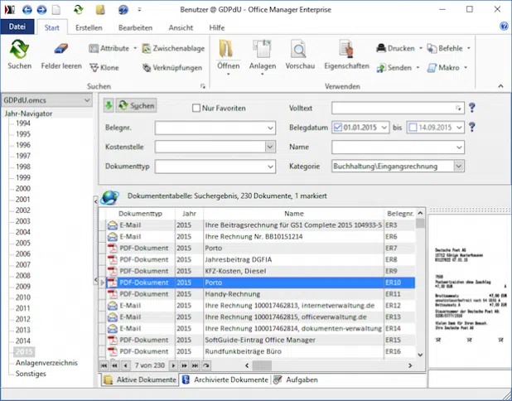Uncheck the 01.01.2015 start date checkbox
Screen dimensions: 512x401
[338, 127]
